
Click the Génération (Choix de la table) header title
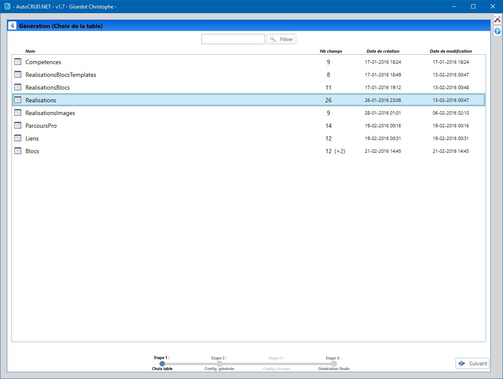[61, 26]
